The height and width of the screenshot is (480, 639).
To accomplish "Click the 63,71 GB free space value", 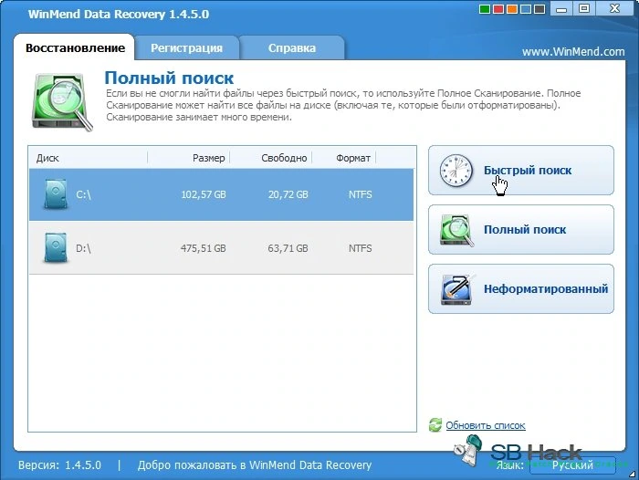I will pyautogui.click(x=288, y=247).
